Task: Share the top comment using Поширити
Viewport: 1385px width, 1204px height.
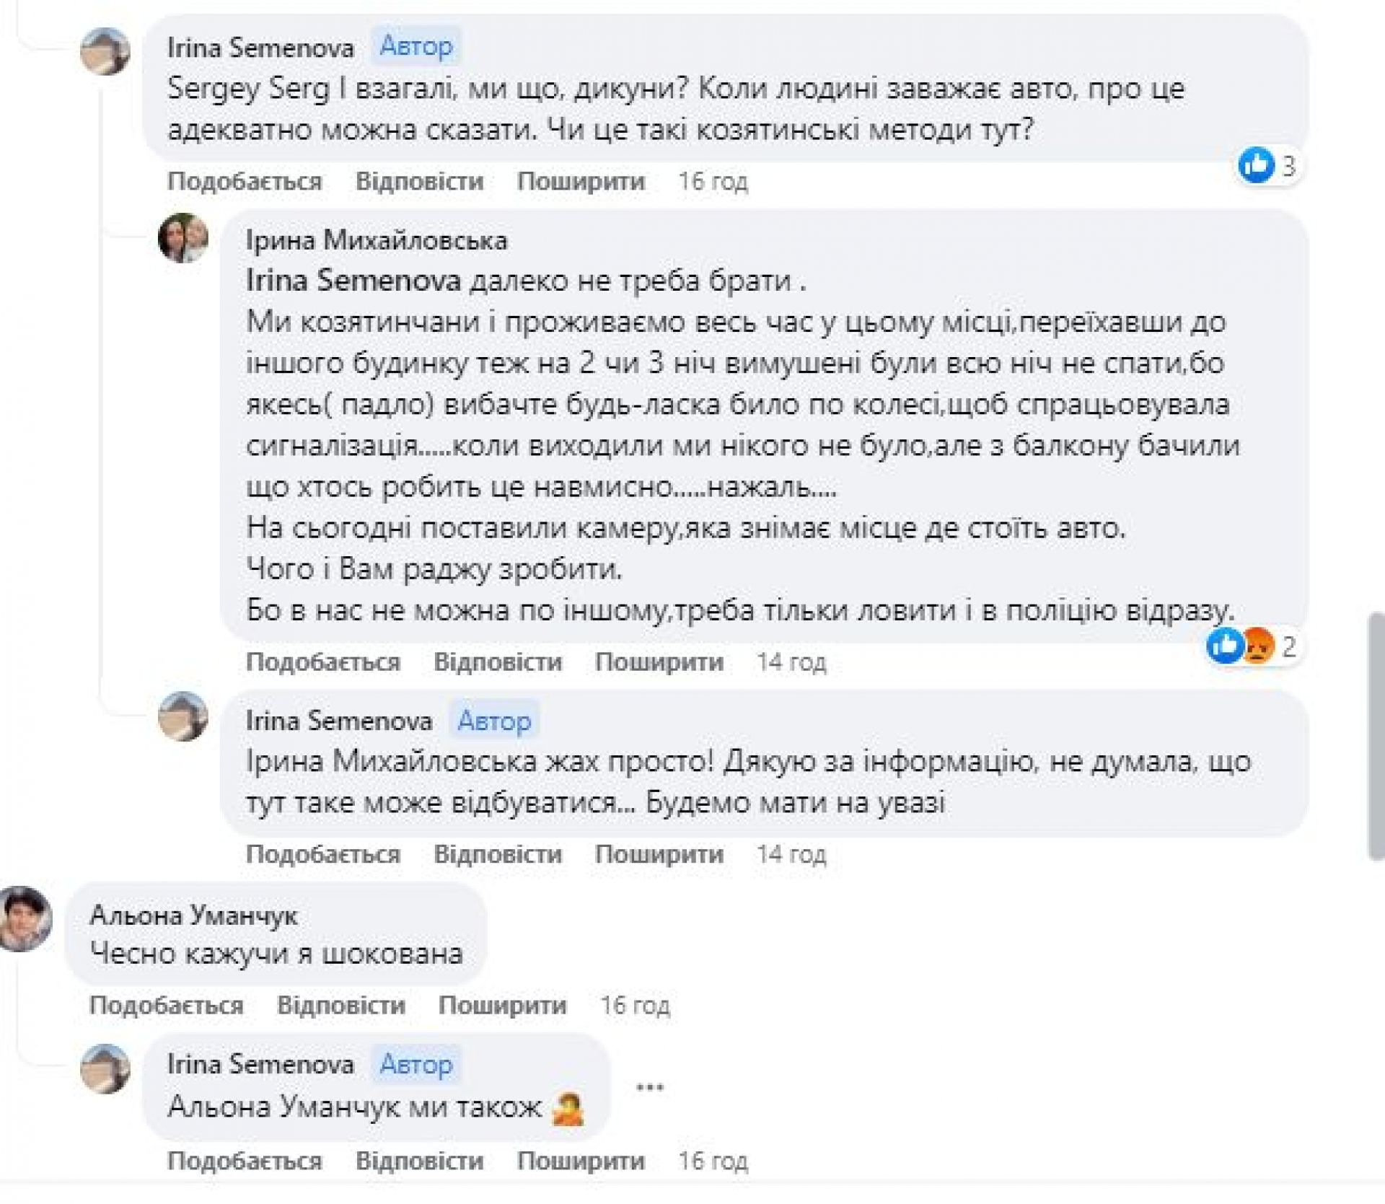Action: (581, 181)
